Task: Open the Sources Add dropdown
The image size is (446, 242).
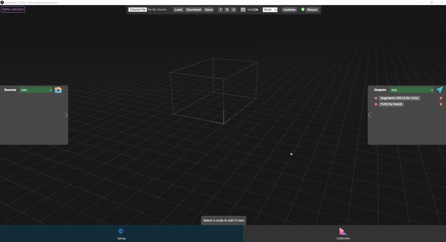Action: click(36, 90)
